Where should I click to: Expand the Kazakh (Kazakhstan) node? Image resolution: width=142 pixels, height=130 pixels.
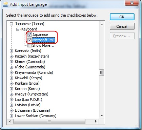tap(11, 56)
